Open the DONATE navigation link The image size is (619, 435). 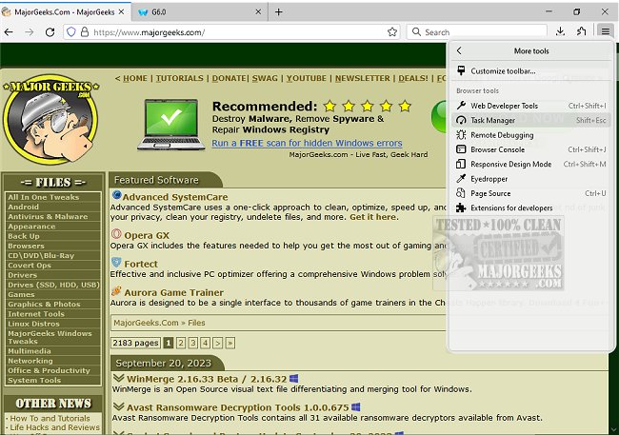click(230, 78)
